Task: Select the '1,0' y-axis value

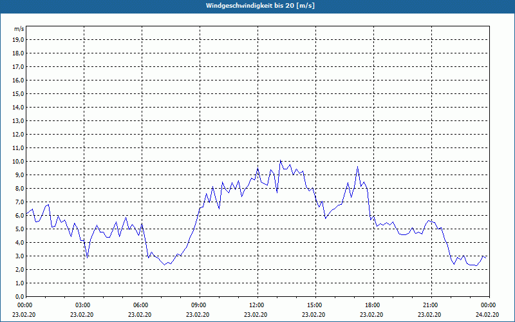Action: [x=20, y=283]
